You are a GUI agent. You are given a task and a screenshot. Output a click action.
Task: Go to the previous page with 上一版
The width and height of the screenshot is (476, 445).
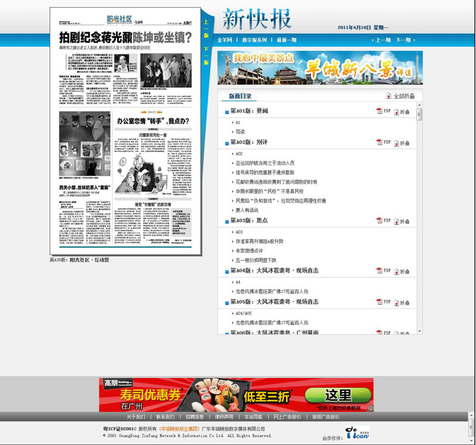click(x=206, y=29)
